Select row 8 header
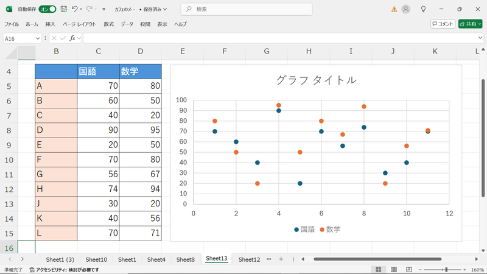Image resolution: width=487 pixels, height=274 pixels. pyautogui.click(x=9, y=130)
